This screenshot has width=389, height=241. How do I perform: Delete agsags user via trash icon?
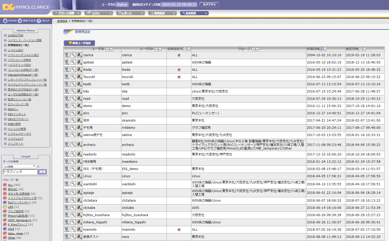tap(67, 192)
